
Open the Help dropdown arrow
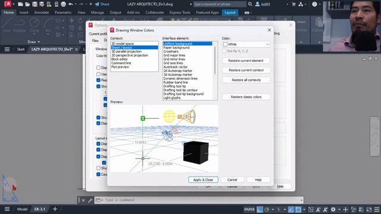point(320,4)
